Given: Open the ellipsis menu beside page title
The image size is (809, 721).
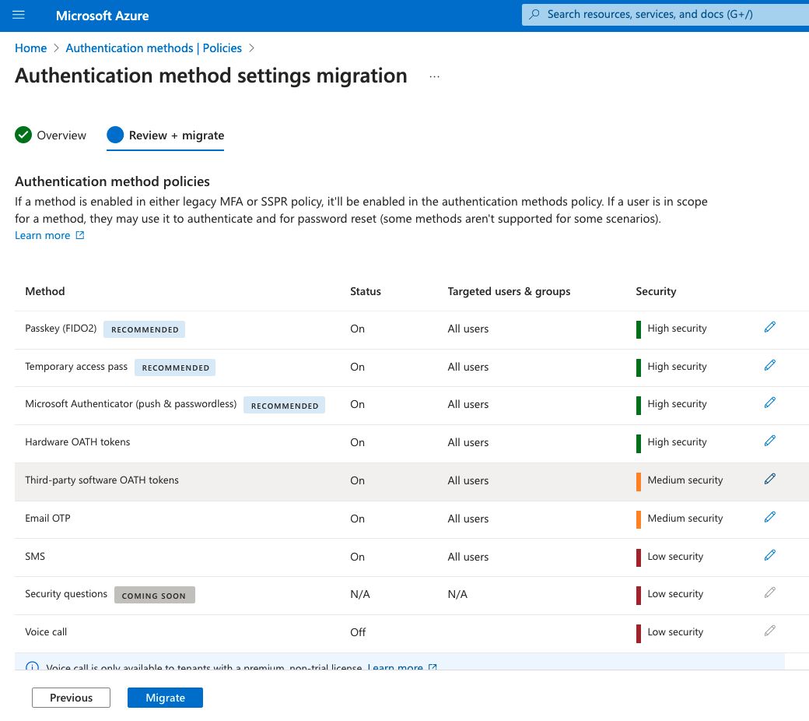Looking at the screenshot, I should (434, 76).
